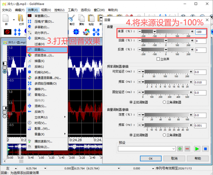Click the 反馈 (%) slider thumb
Screen dimensions: 213x175
[x=166, y=50]
